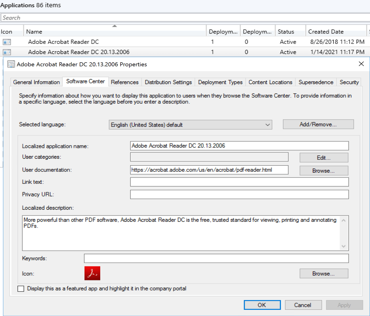Switch to the References tab

point(125,82)
